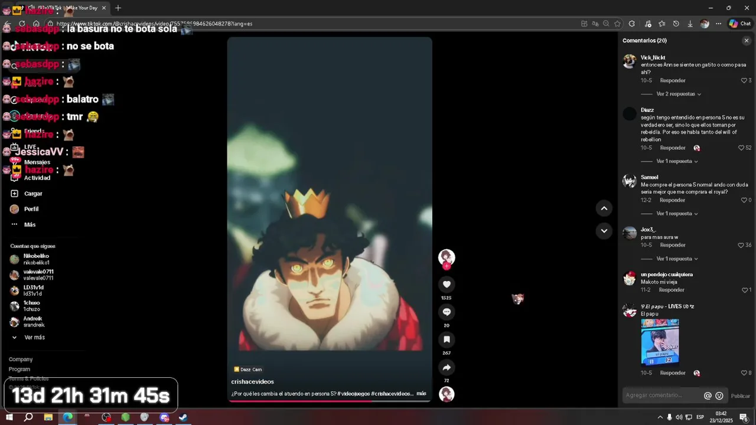The width and height of the screenshot is (756, 425).
Task: Open Edge Copilot Chat button
Action: 740,24
